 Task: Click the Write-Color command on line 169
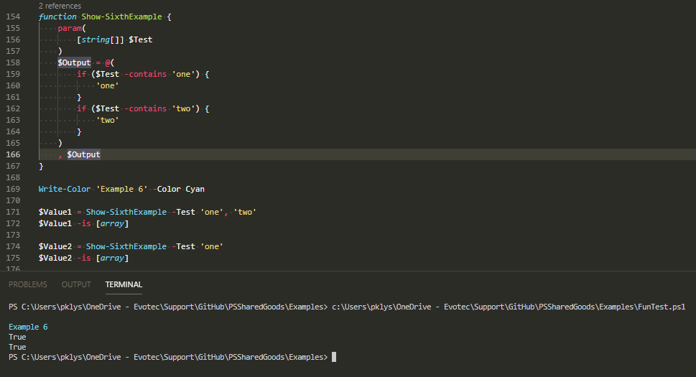point(65,190)
